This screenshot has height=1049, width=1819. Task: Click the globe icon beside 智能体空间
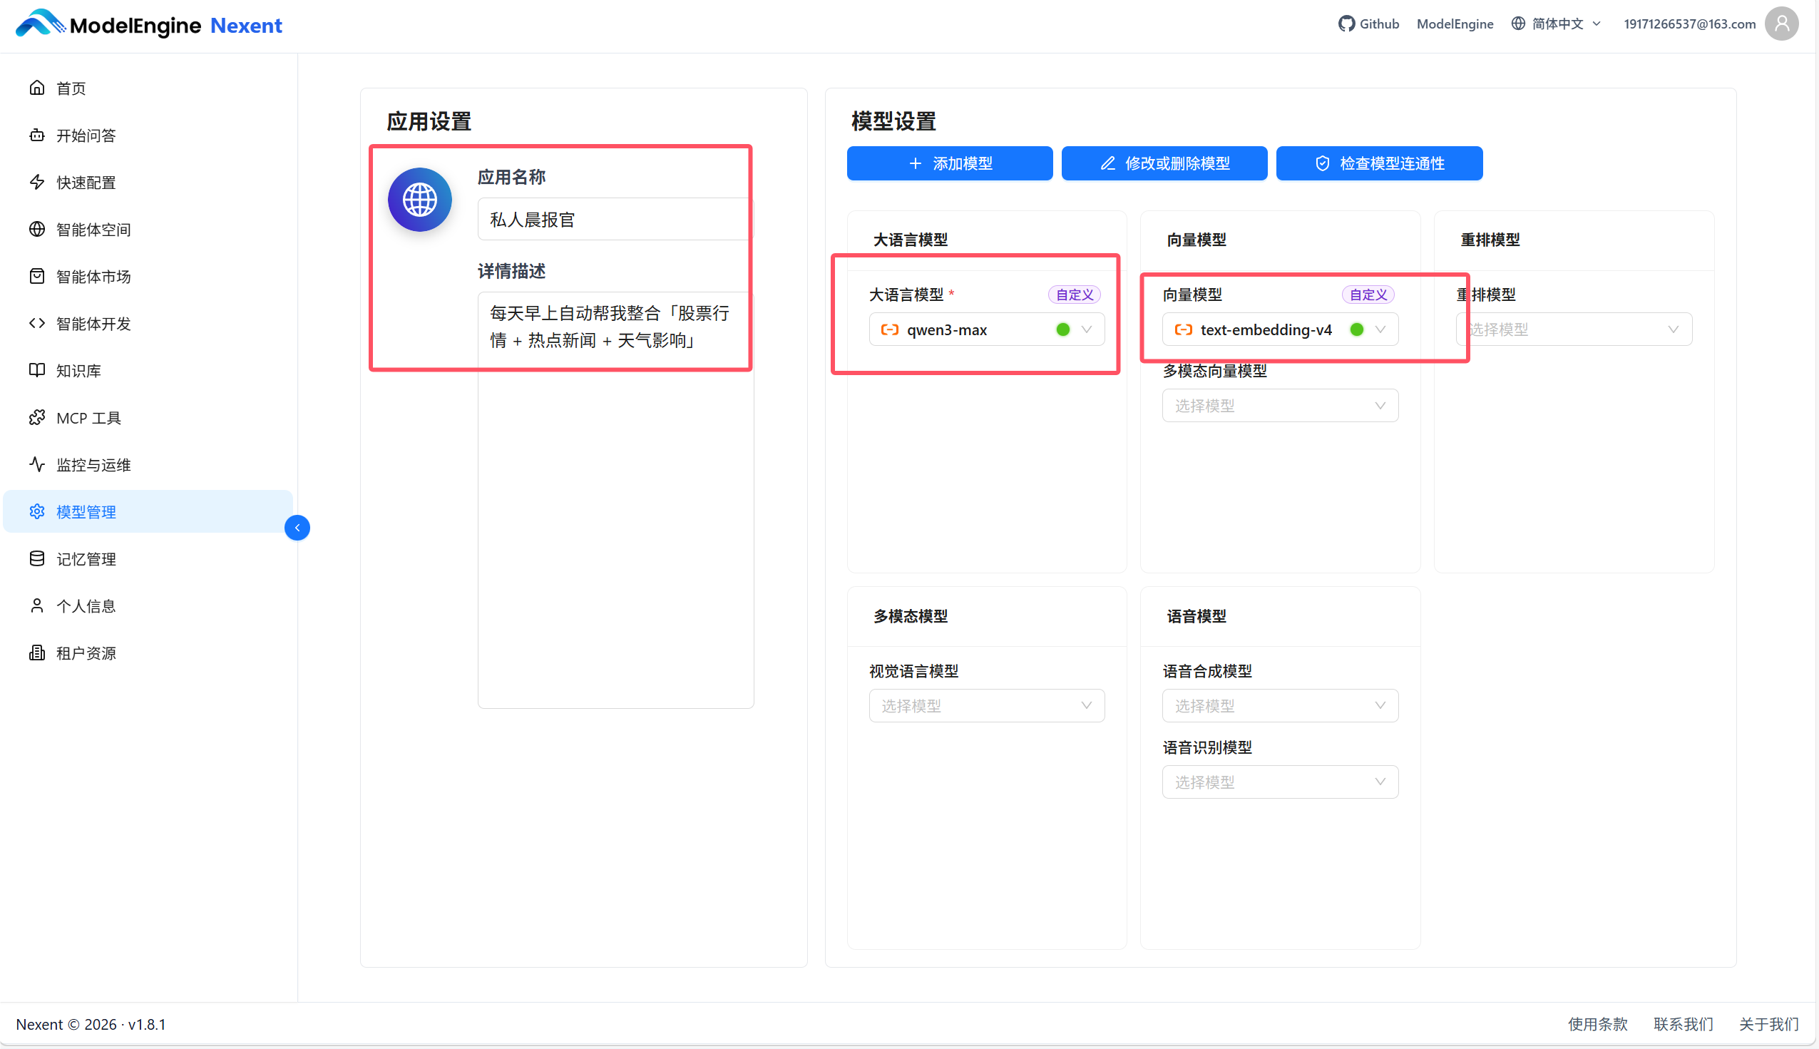37,229
